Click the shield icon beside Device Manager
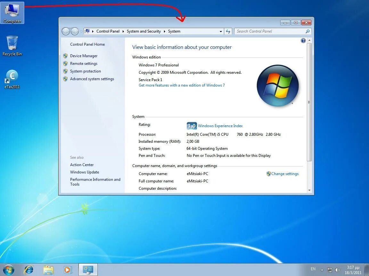 pos(65,56)
